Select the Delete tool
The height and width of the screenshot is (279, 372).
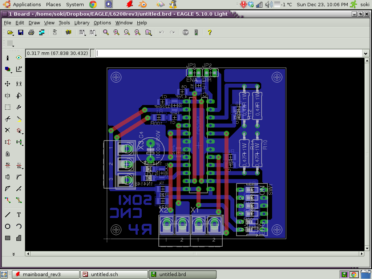click(x=8, y=130)
